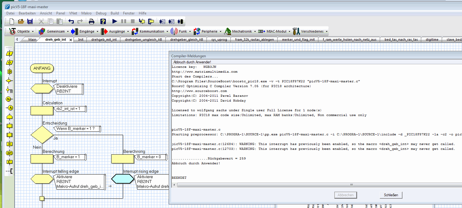462x208 pixels.
Task: Select the Macro call icon in sidebar
Action: tap(10, 126)
